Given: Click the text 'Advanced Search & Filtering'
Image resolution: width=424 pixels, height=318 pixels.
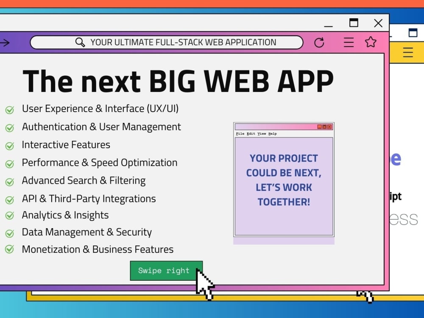Looking at the screenshot, I should point(84,181).
